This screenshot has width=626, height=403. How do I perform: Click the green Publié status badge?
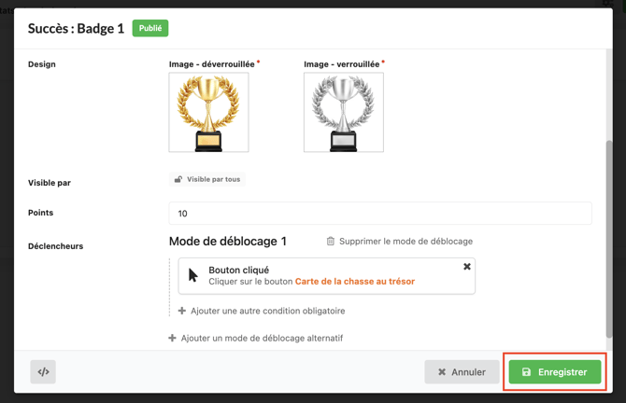click(x=150, y=29)
